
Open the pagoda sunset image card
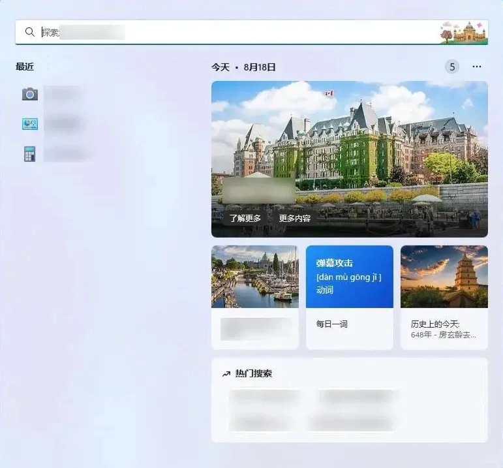point(444,277)
